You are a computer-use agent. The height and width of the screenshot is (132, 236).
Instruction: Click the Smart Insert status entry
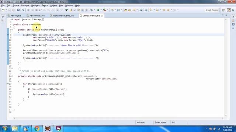(x=160, y=122)
